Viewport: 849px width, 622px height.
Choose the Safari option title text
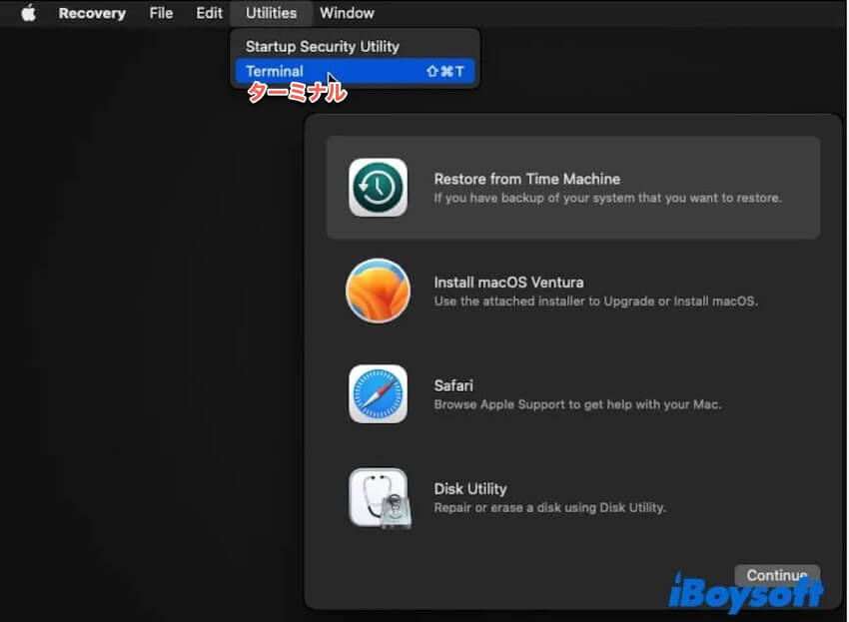pyautogui.click(x=453, y=385)
